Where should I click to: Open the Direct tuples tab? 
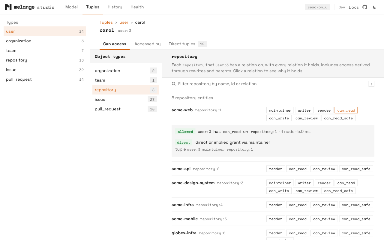pos(188,44)
